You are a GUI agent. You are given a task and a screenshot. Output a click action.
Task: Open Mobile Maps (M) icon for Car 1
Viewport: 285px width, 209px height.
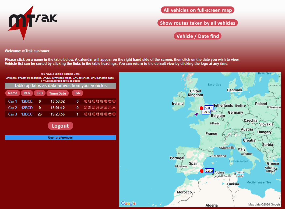coord(98,101)
